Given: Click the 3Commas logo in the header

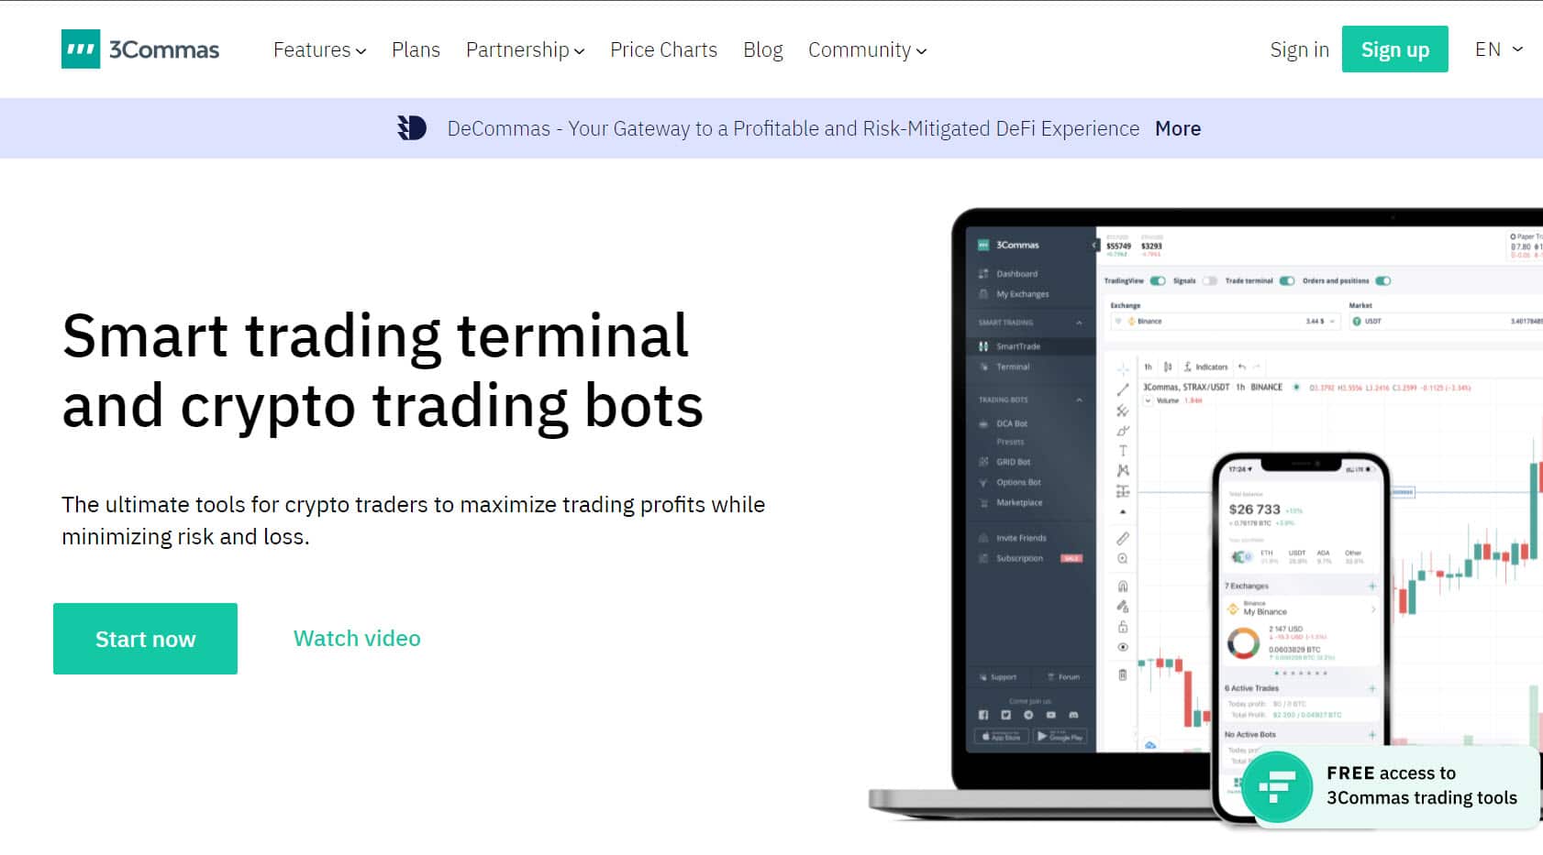Looking at the screenshot, I should pos(140,49).
